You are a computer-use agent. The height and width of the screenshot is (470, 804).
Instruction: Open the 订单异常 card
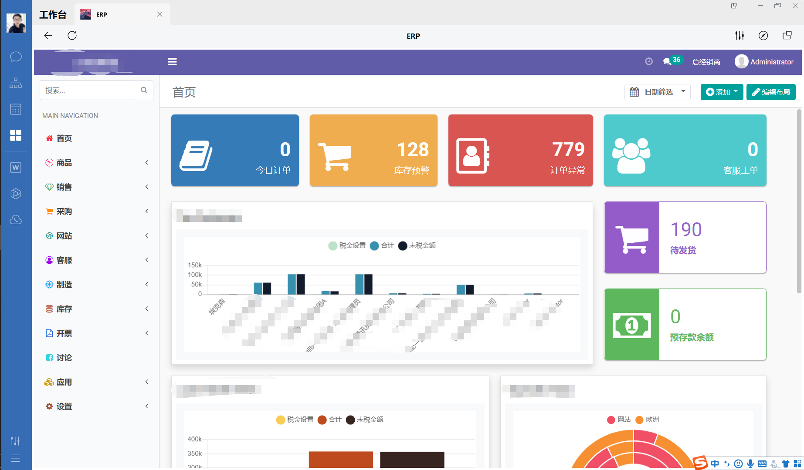pos(520,151)
